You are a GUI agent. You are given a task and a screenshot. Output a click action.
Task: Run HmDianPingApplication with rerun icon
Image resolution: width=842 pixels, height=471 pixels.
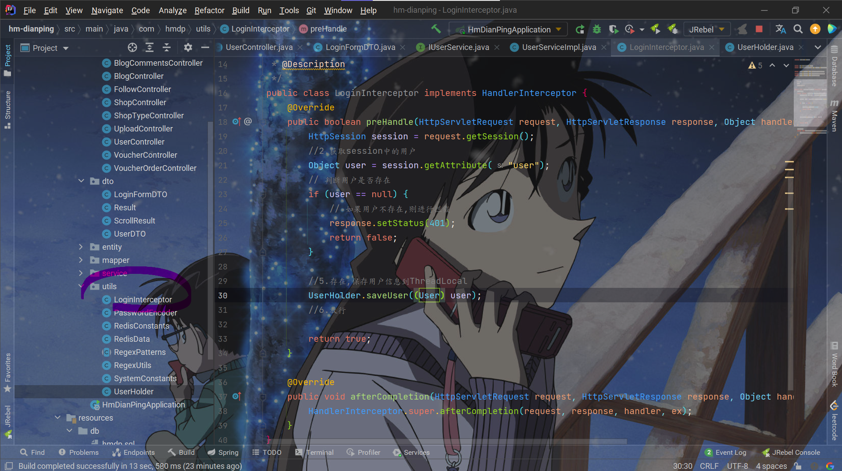click(x=580, y=29)
